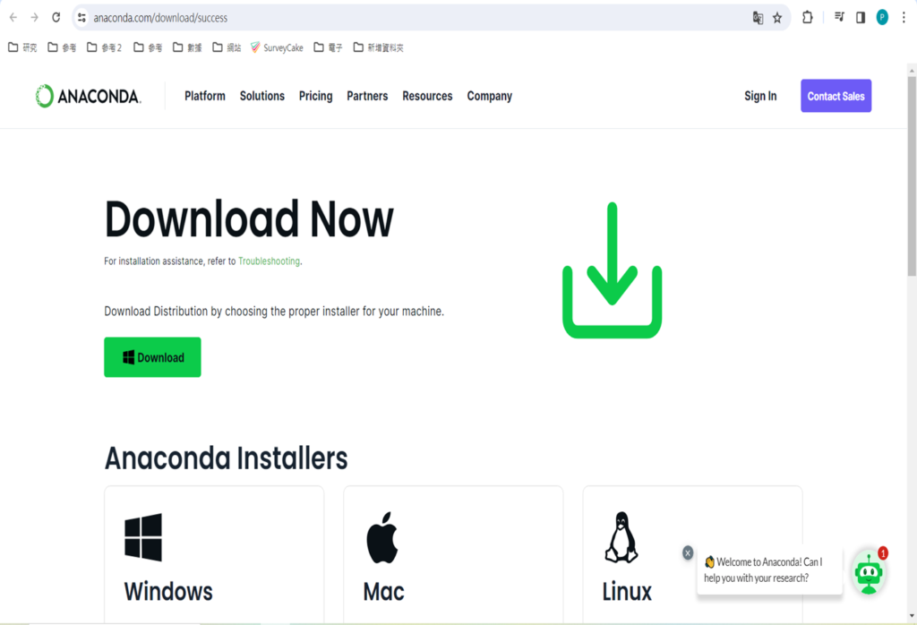
Task: Open the Chrome three-dot menu
Action: tap(904, 17)
